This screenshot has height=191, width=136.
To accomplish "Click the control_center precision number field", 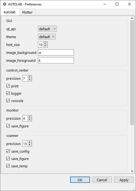I will tap(25, 78).
